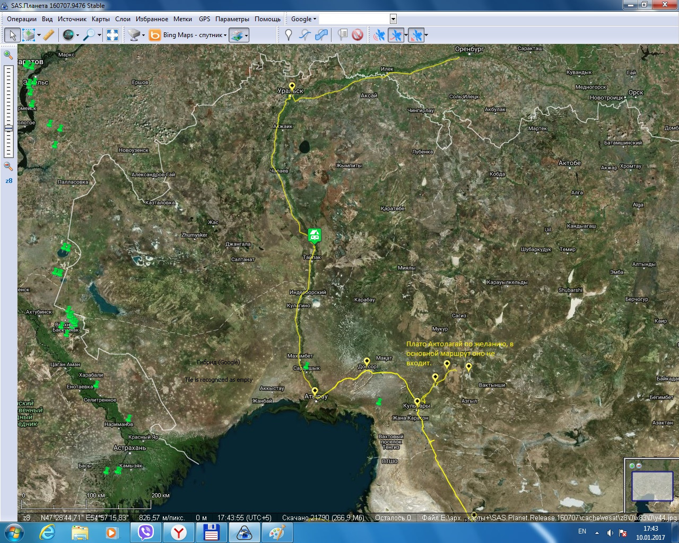The width and height of the screenshot is (679, 543).
Task: Click the orange Bing Maps map icon
Action: coord(155,35)
